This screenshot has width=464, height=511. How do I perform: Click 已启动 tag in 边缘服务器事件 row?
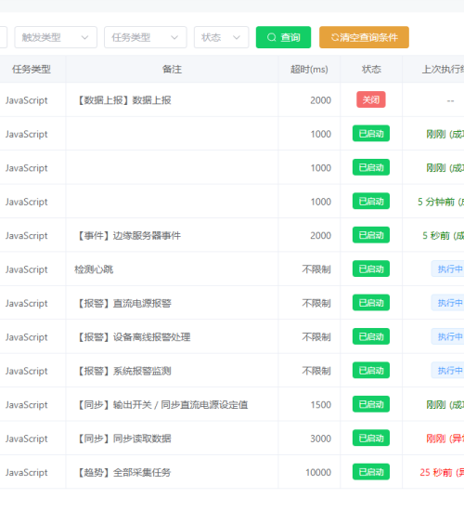coord(371,235)
